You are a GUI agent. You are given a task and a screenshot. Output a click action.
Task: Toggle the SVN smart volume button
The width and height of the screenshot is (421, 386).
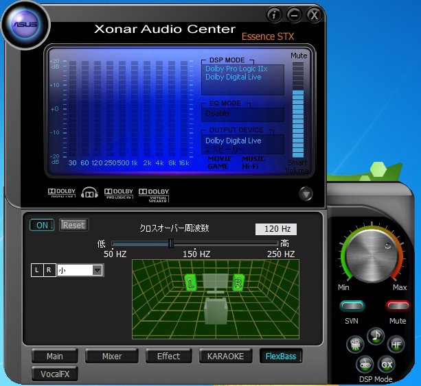(x=352, y=306)
